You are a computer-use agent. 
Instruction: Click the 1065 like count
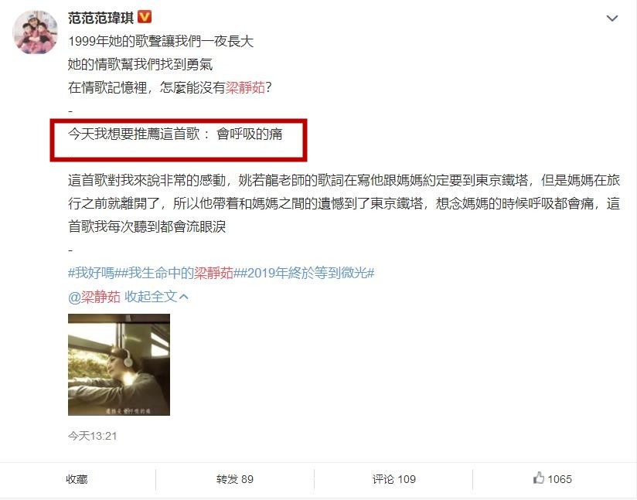click(560, 479)
